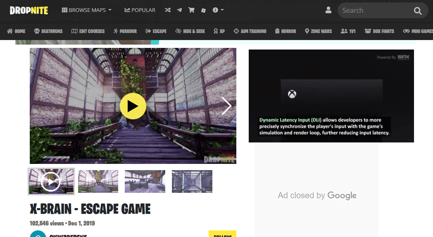Open the Deathruns category
Viewport: 433px width, 237px height.
48,31
